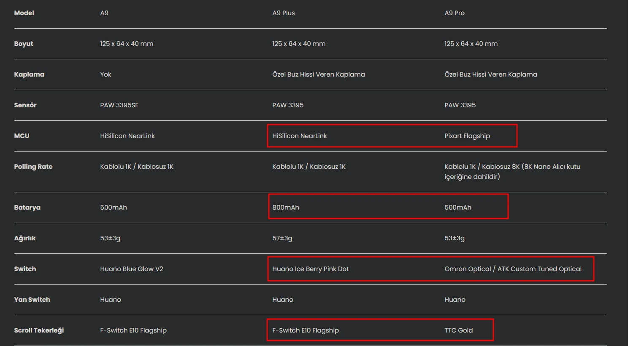The width and height of the screenshot is (628, 346).
Task: Click the Polling Rate row label
Action: [33, 167]
